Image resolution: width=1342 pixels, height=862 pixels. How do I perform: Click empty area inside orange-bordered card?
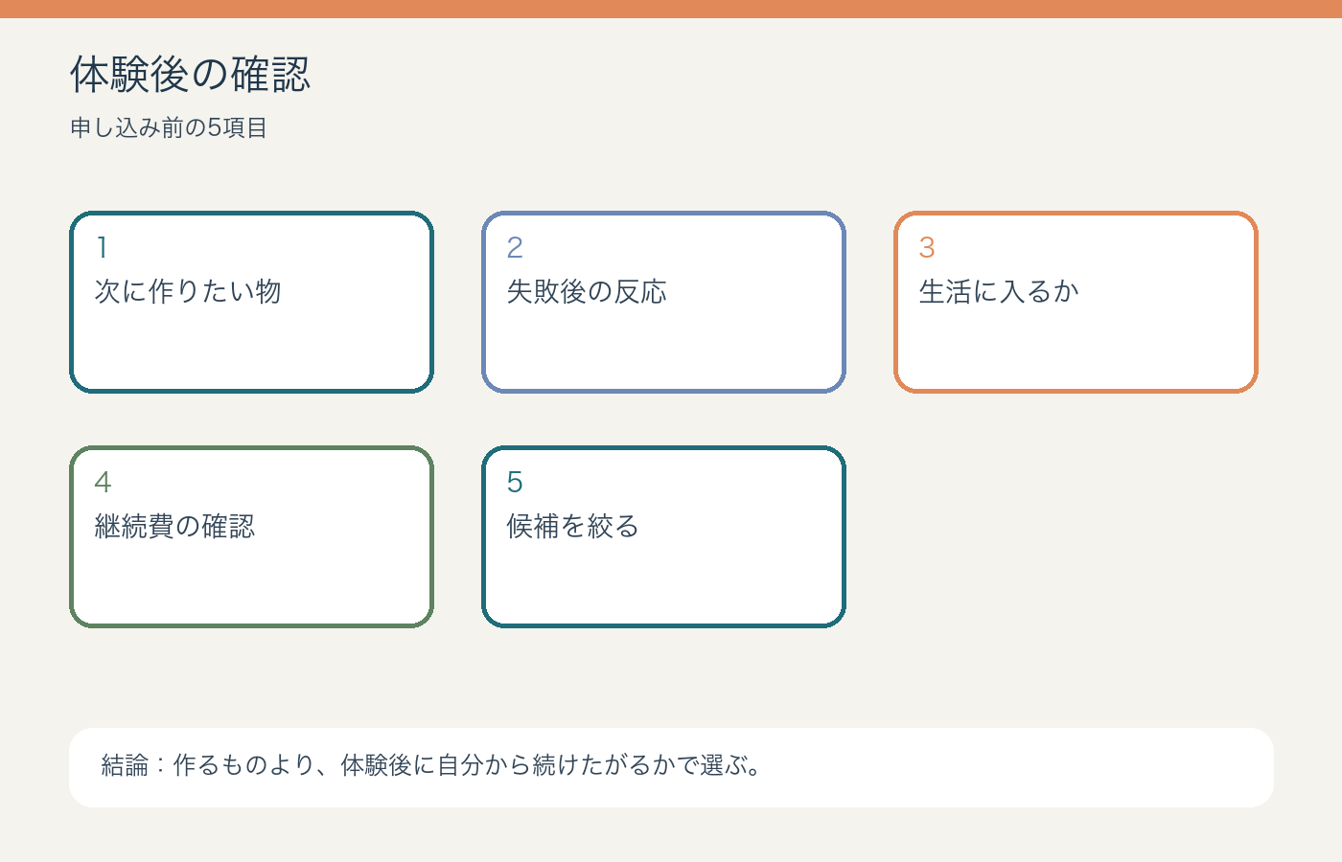[x=1076, y=350]
